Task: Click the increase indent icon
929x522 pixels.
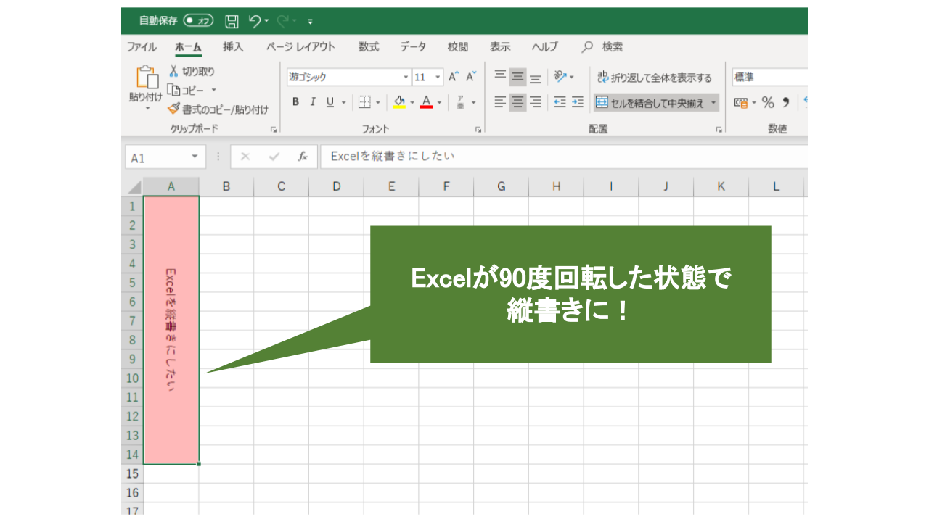Action: point(577,102)
